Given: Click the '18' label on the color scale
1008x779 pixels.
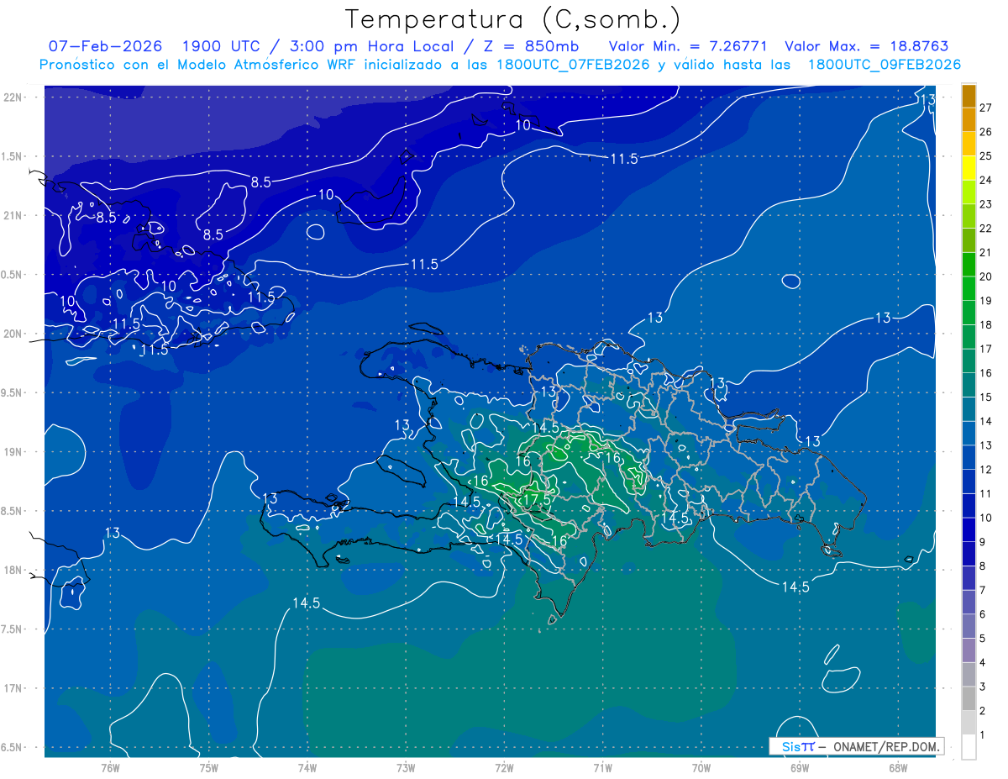Looking at the screenshot, I should (x=986, y=324).
